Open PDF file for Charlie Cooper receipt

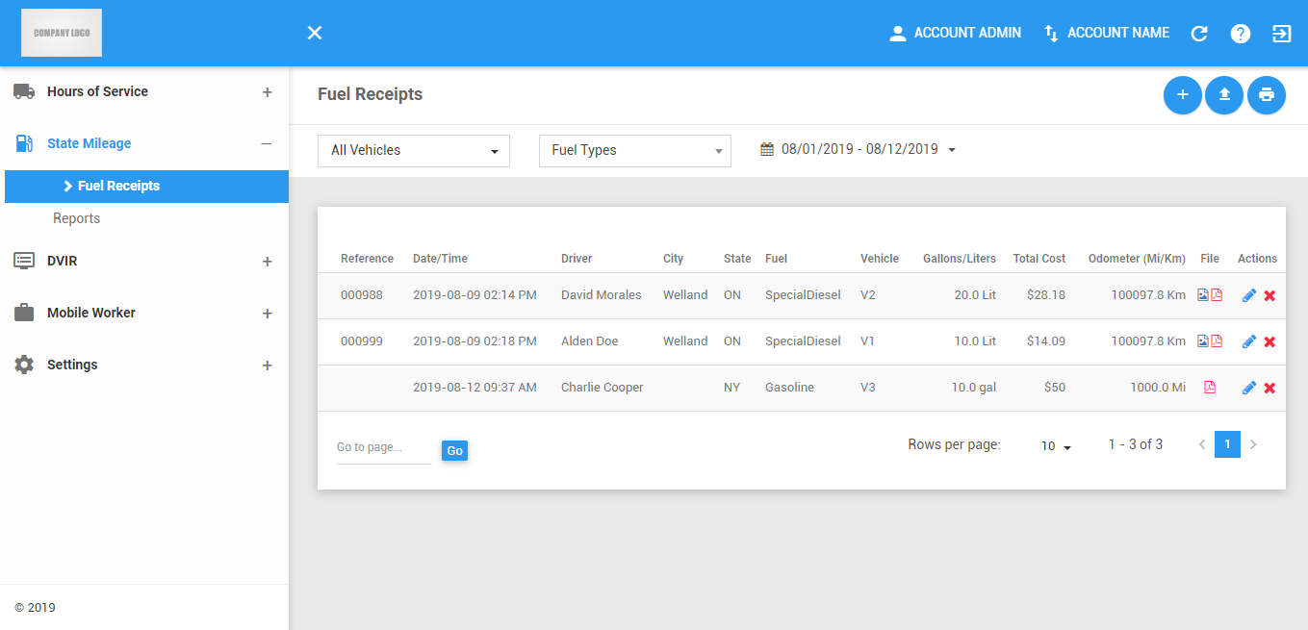click(x=1210, y=388)
